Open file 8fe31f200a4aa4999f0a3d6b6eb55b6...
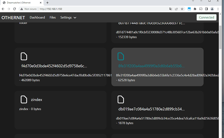Image resolution: width=224 pixels, height=138 pixels. tap(151, 66)
